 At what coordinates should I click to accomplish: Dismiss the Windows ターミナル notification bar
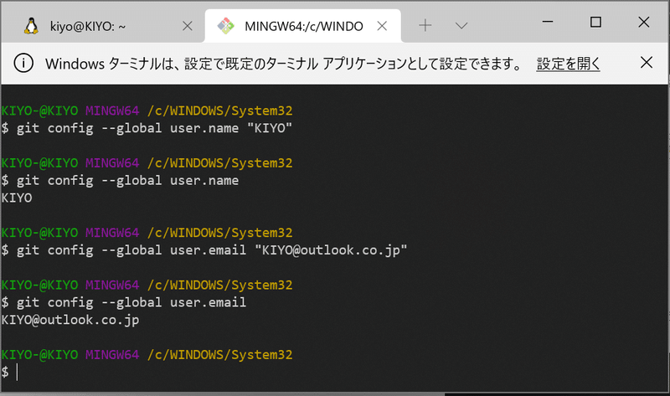(647, 62)
